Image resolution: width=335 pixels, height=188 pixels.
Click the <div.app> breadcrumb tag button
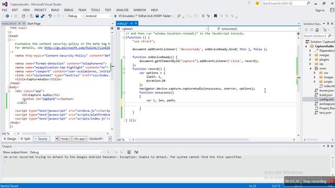pos(80,139)
